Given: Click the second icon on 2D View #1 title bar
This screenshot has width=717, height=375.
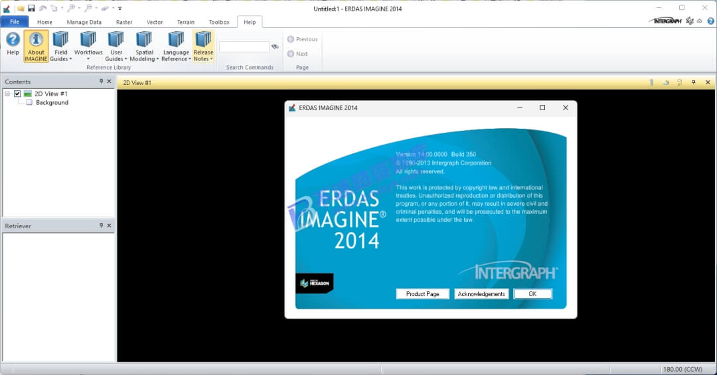Looking at the screenshot, I should coord(666,82).
